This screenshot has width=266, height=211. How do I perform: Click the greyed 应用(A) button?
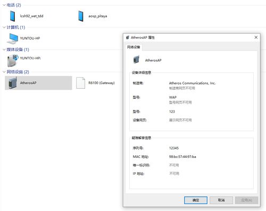pos(246,200)
